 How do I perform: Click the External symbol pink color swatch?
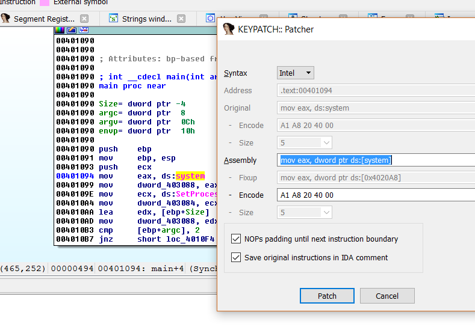click(x=44, y=2)
